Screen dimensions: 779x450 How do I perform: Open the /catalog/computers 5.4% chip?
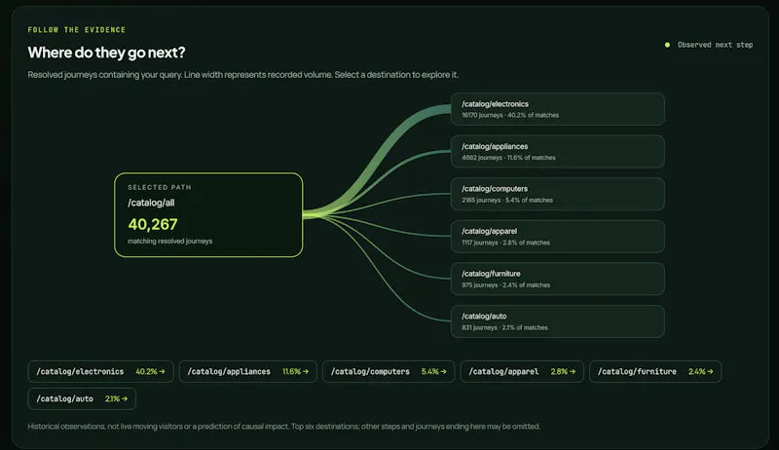tap(389, 371)
